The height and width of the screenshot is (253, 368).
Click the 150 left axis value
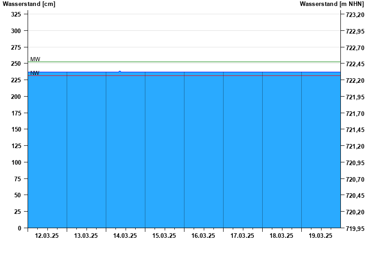(x=16, y=129)
